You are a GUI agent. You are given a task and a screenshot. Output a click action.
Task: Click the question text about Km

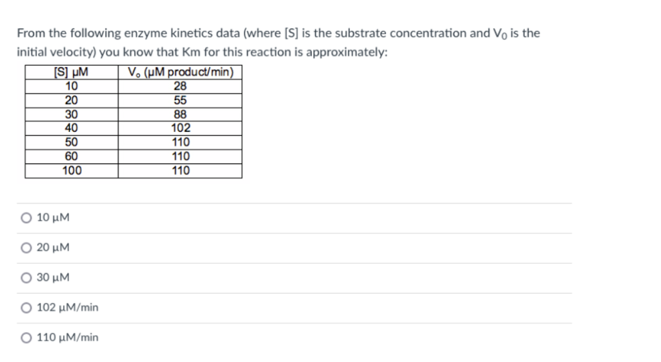pos(278,42)
